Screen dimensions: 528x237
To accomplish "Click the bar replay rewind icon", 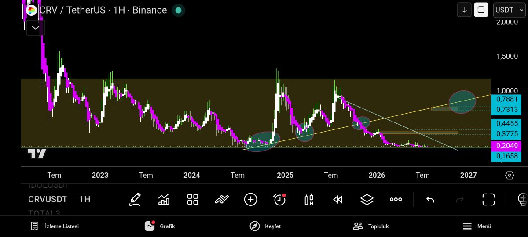I will [338, 200].
